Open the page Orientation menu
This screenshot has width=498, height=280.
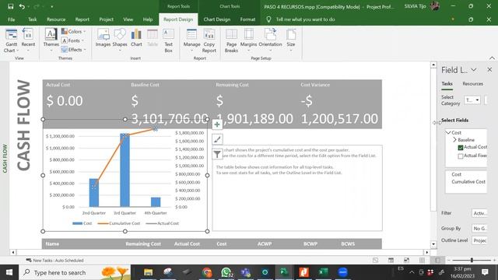[270, 40]
